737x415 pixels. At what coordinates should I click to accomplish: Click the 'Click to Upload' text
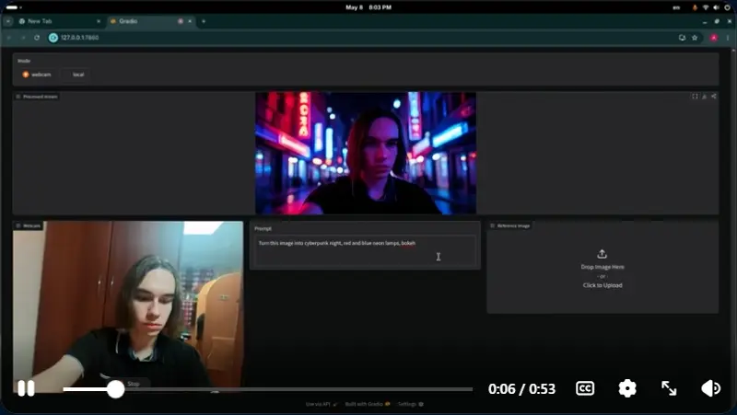click(x=602, y=285)
